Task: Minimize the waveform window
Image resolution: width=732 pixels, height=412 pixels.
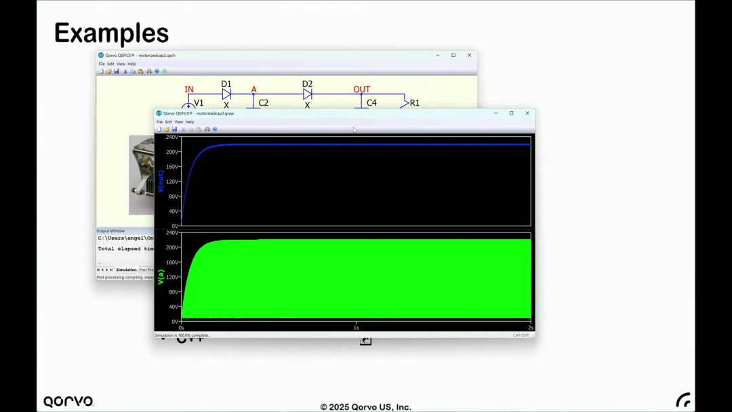Action: [495, 113]
